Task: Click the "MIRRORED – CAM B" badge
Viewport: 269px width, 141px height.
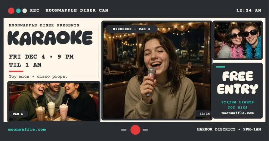Action: tap(132, 29)
